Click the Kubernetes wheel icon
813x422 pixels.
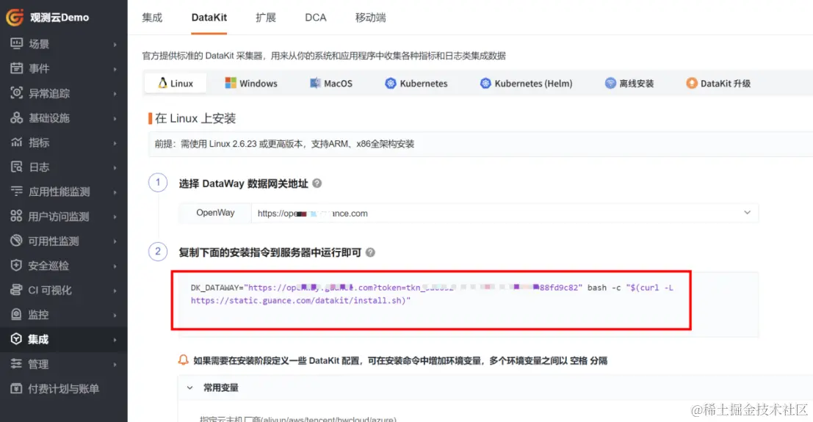click(x=391, y=83)
